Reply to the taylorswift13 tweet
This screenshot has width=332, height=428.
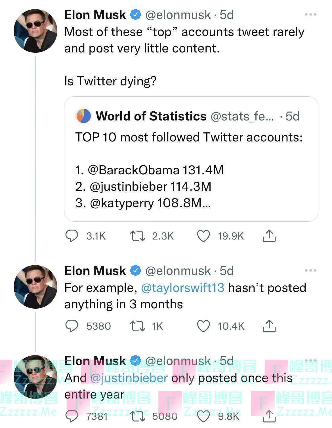pos(72,326)
